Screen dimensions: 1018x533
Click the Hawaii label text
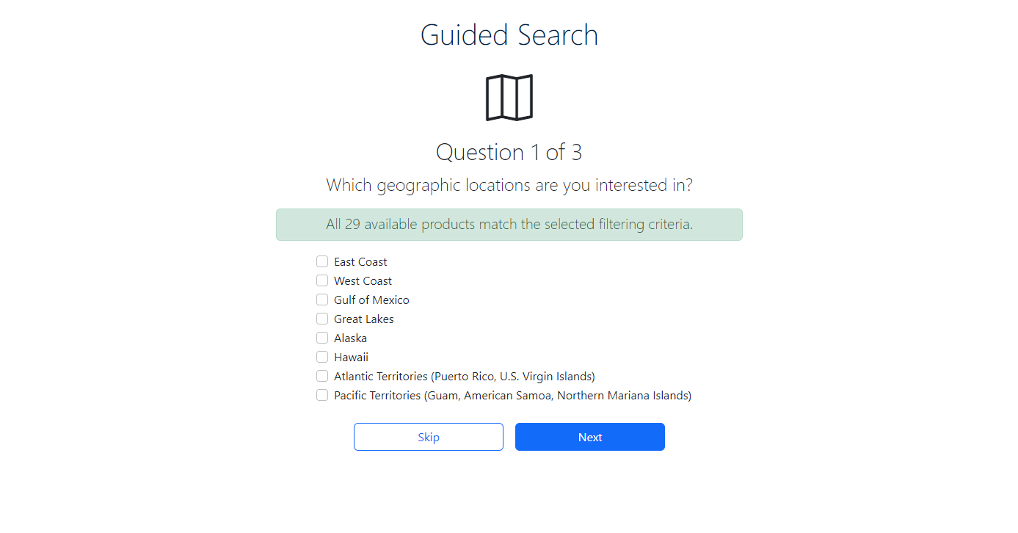pyautogui.click(x=351, y=357)
